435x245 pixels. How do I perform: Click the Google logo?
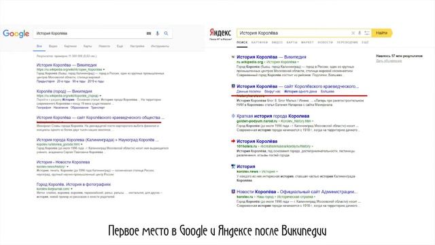pyautogui.click(x=16, y=33)
